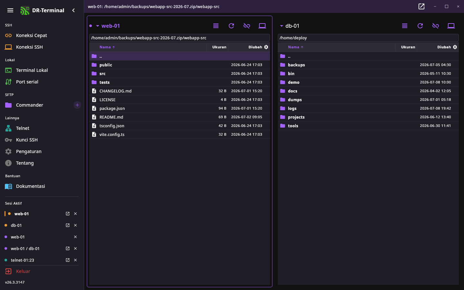Select the backups folder
Image resolution: width=464 pixels, height=290 pixels.
point(368,65)
